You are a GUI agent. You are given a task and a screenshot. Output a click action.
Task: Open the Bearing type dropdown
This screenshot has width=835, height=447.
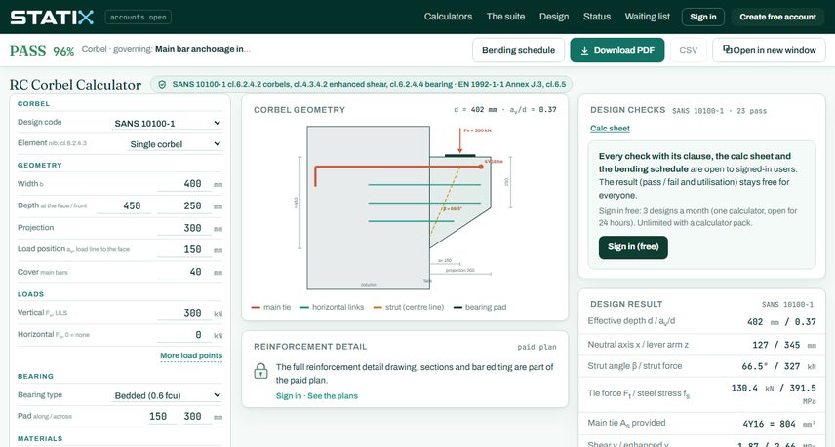tap(167, 395)
